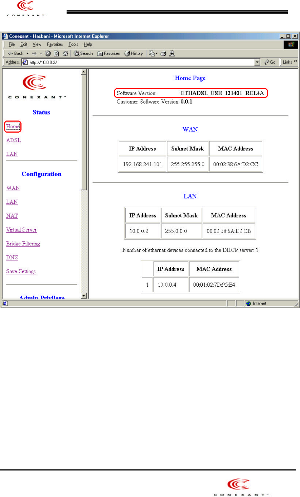
Task: Maximize the Internet Explorer window
Action: [x=289, y=36]
